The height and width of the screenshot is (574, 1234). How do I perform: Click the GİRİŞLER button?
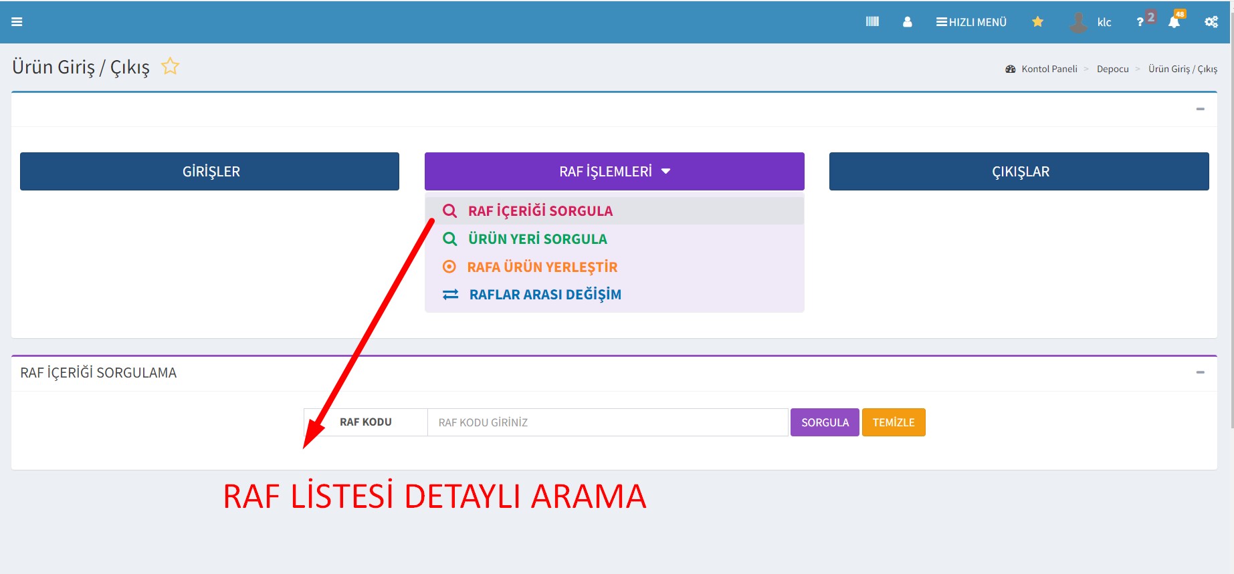point(210,172)
